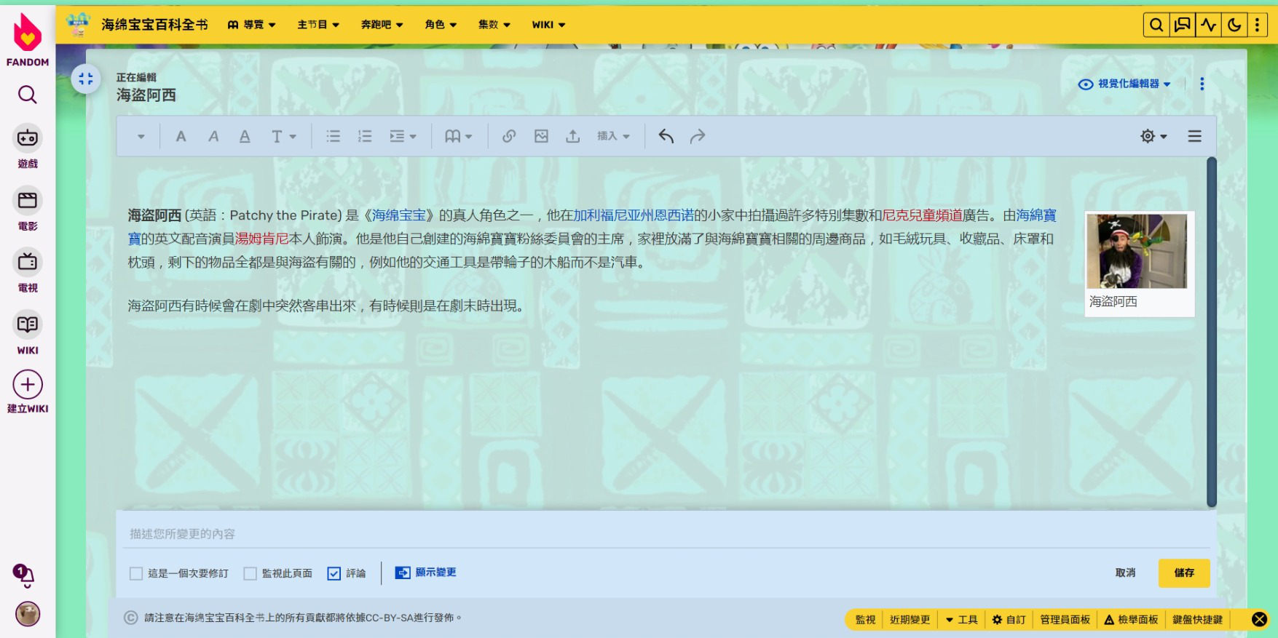The height and width of the screenshot is (638, 1278).
Task: Dismiss the yellow toolbar with the X
Action: 1260,619
